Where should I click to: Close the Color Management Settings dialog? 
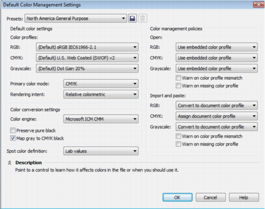[257, 5]
